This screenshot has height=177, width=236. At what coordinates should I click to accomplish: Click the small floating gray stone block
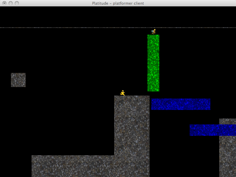click(18, 80)
